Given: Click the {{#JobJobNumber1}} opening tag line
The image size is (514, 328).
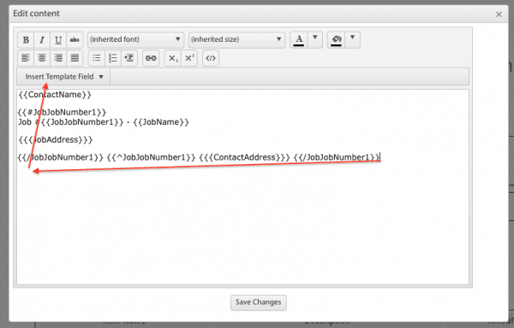Looking at the screenshot, I should pos(62,113).
